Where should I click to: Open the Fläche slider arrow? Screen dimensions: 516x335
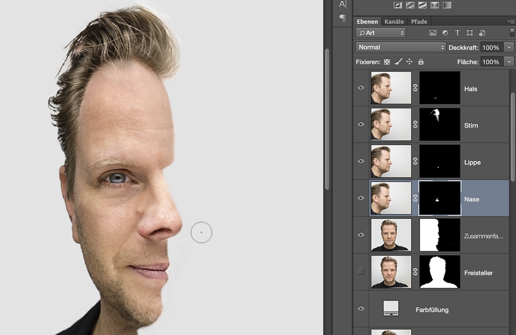(x=509, y=61)
